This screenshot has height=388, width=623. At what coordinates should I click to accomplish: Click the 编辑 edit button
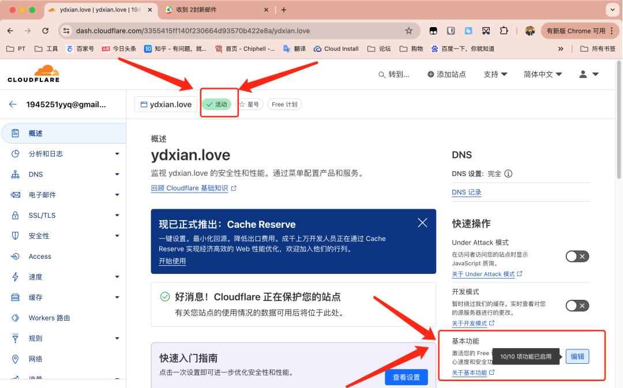tap(577, 356)
